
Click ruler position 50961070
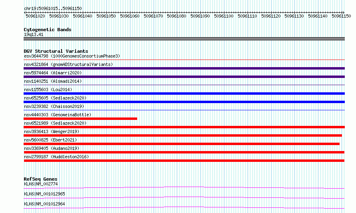[154, 16]
